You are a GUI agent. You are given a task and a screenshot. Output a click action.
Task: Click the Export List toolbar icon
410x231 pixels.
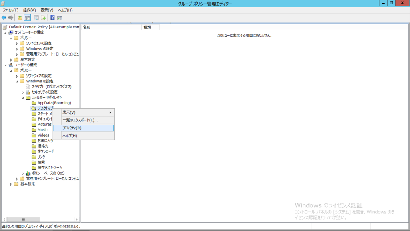[43, 18]
